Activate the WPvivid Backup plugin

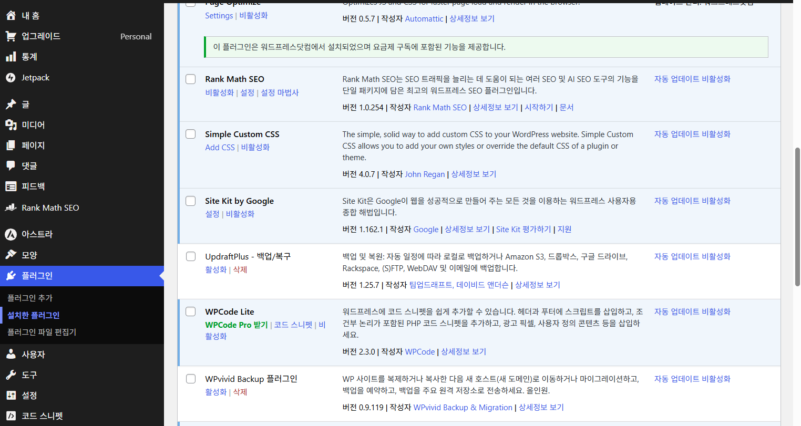(215, 392)
